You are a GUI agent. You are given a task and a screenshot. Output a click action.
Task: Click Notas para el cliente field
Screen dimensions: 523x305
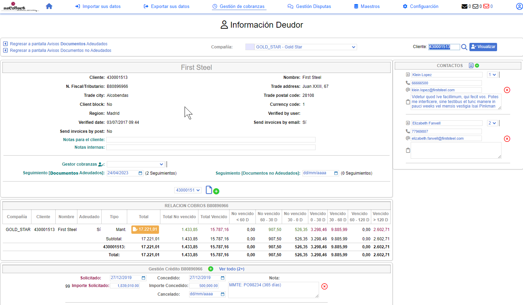211,140
